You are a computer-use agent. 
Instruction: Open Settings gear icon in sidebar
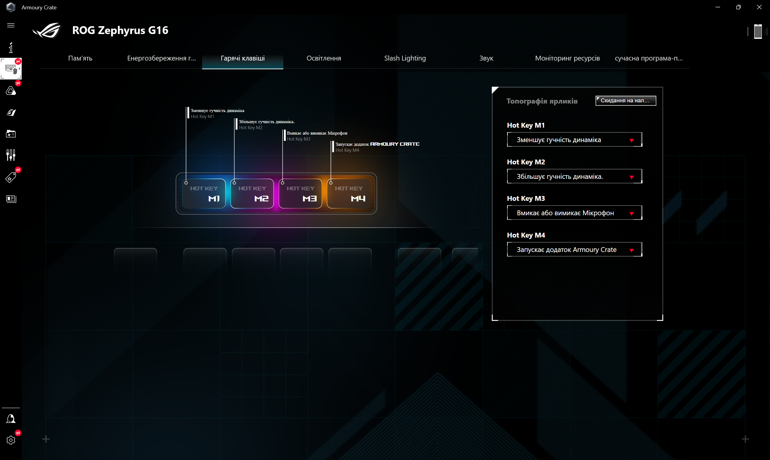[x=11, y=440]
